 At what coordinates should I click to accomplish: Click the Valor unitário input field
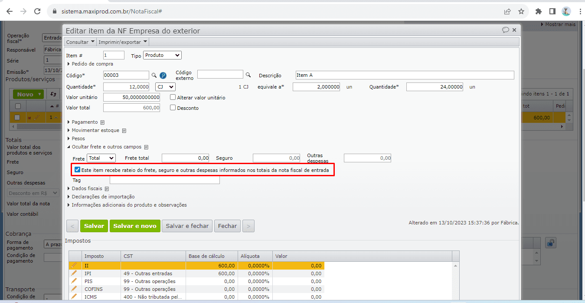132,98
